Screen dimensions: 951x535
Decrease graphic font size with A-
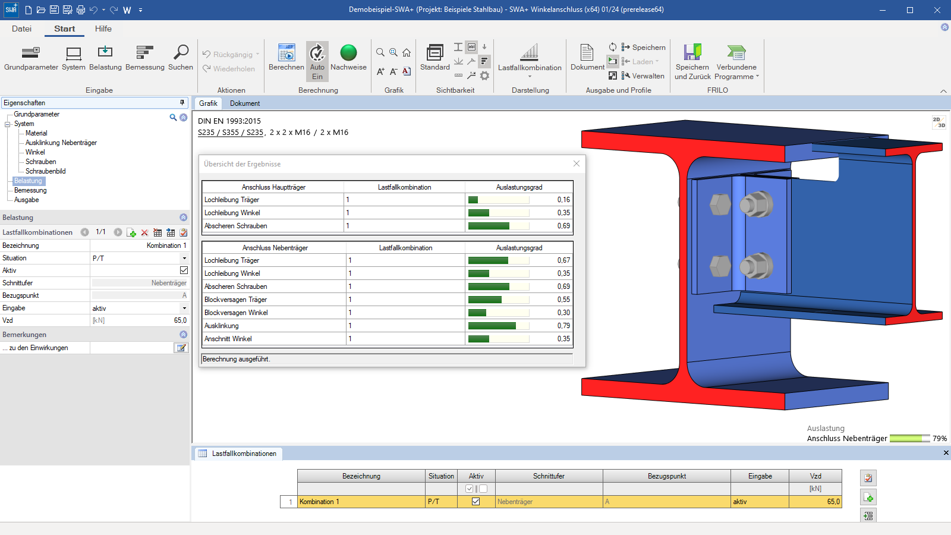pyautogui.click(x=393, y=71)
